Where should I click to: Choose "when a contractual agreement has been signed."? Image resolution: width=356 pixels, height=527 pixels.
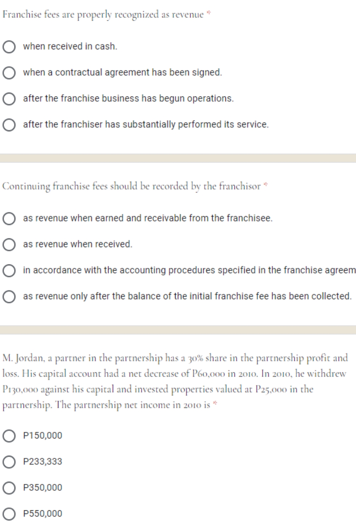[9, 72]
